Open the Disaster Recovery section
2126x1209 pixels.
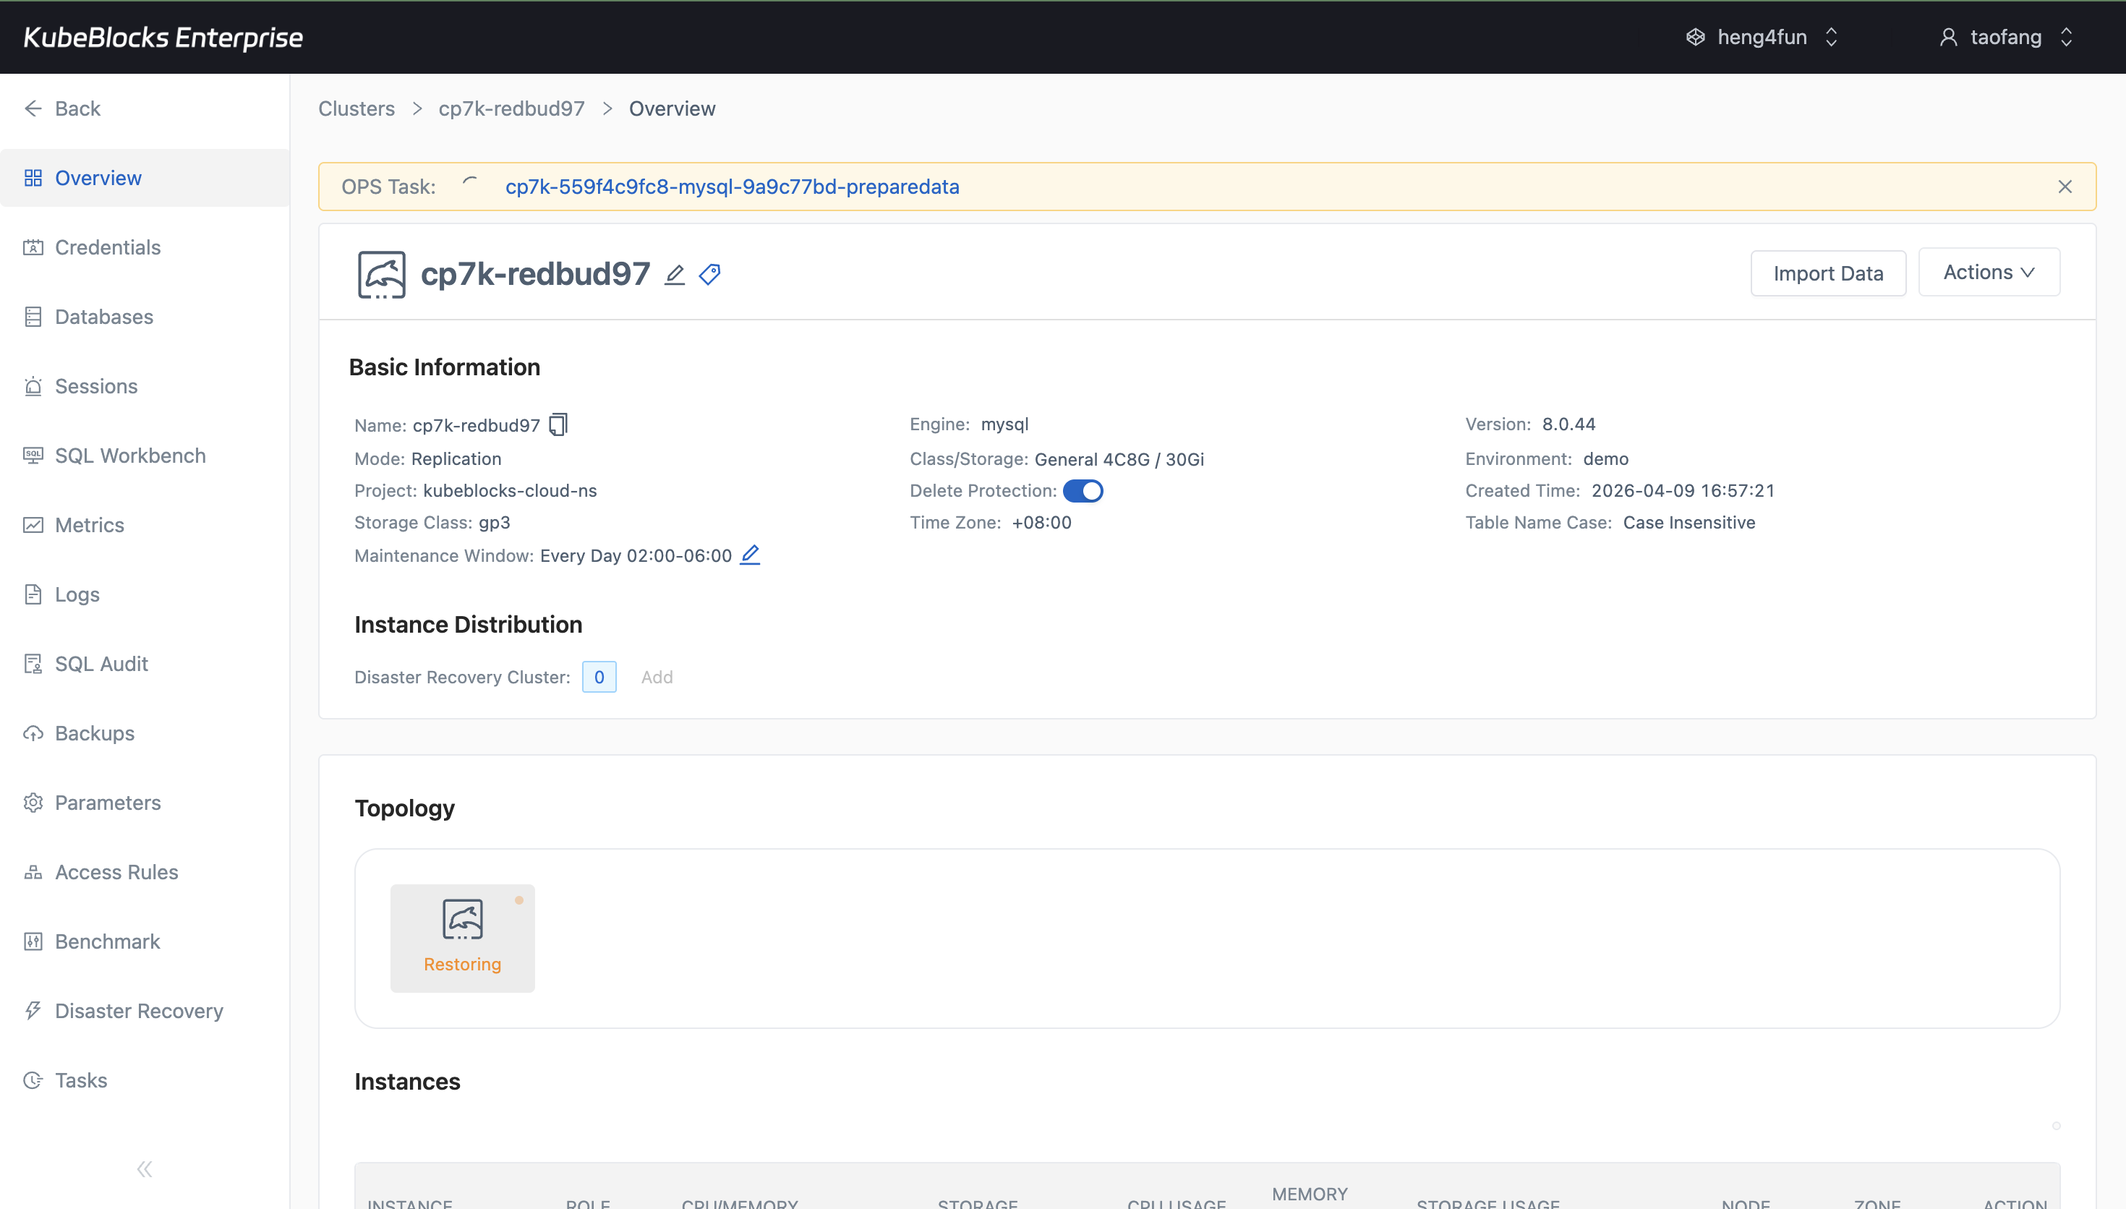[x=139, y=1011]
